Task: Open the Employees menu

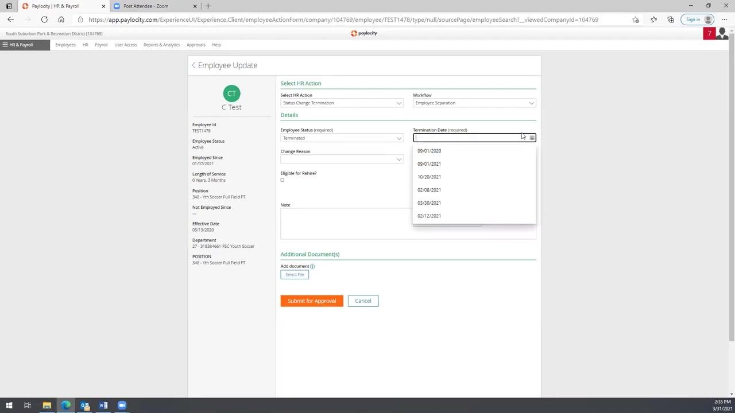Action: 65,45
